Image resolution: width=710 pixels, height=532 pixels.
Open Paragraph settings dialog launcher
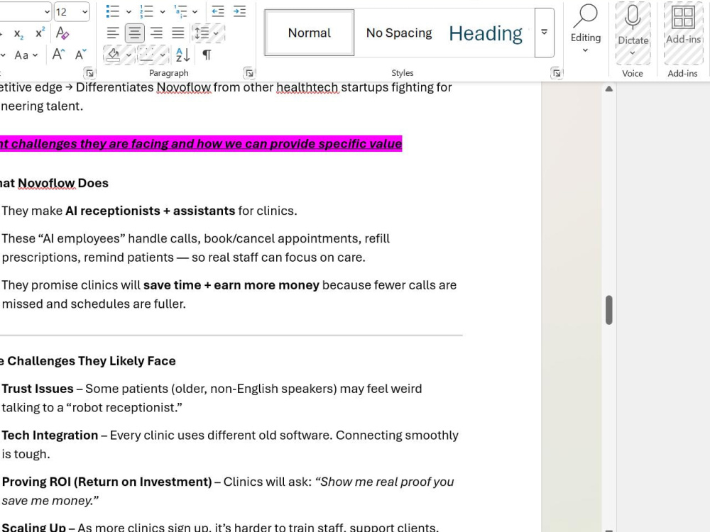(248, 72)
